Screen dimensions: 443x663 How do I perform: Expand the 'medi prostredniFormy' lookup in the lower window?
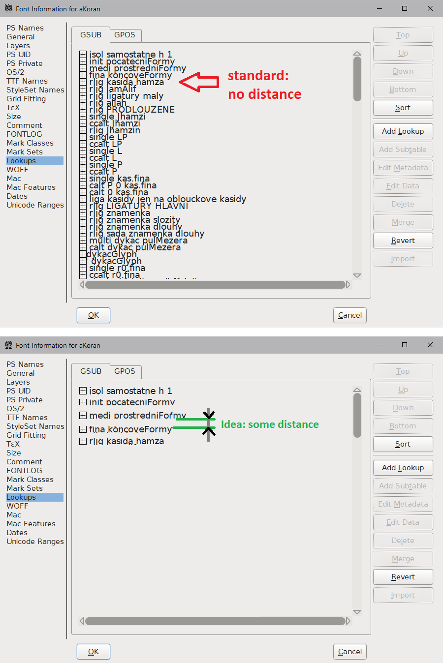(x=82, y=416)
